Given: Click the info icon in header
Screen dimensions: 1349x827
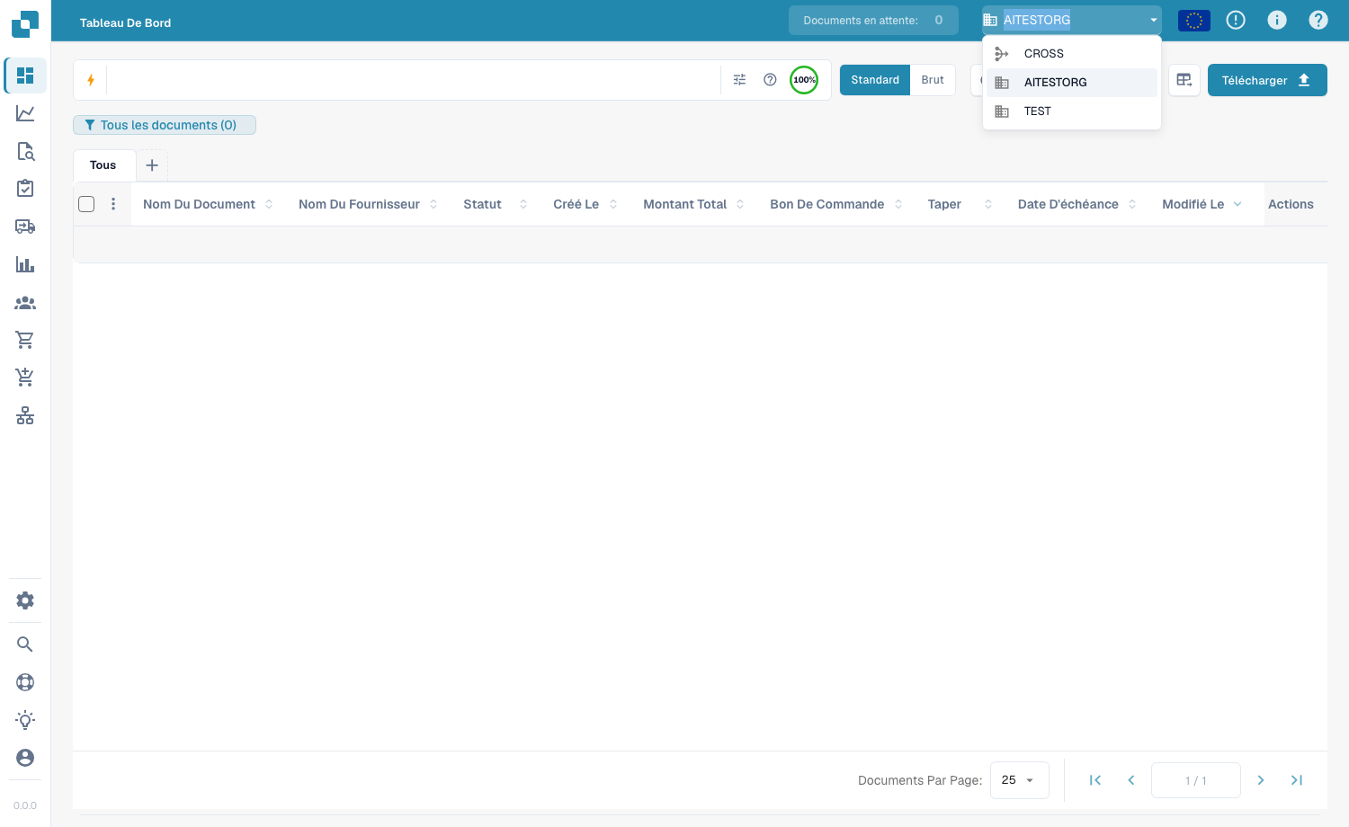Looking at the screenshot, I should point(1277,20).
